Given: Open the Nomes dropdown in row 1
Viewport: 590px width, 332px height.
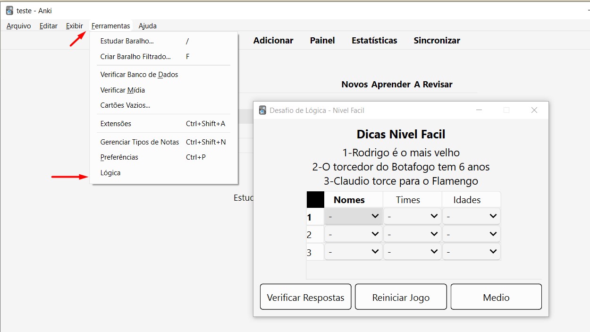Looking at the screenshot, I should (353, 216).
